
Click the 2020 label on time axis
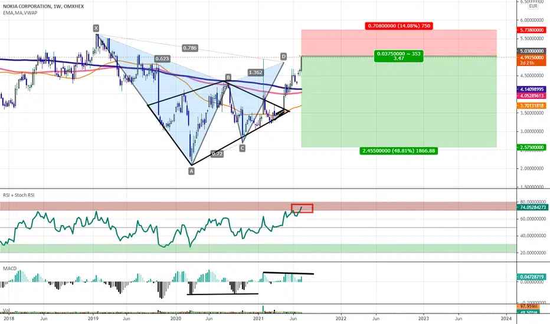click(175, 318)
